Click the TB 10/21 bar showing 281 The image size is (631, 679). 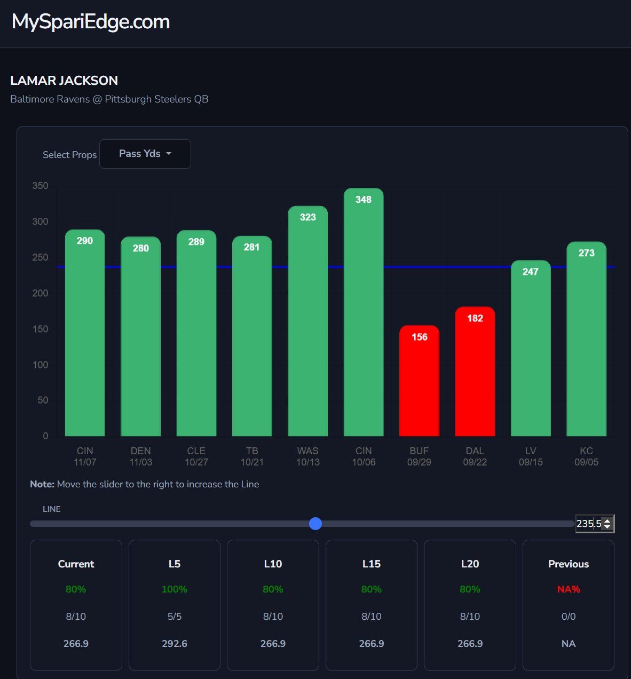point(252,336)
